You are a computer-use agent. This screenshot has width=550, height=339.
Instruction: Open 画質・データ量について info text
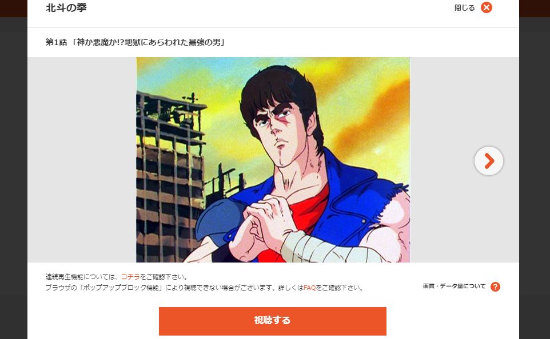tap(454, 286)
